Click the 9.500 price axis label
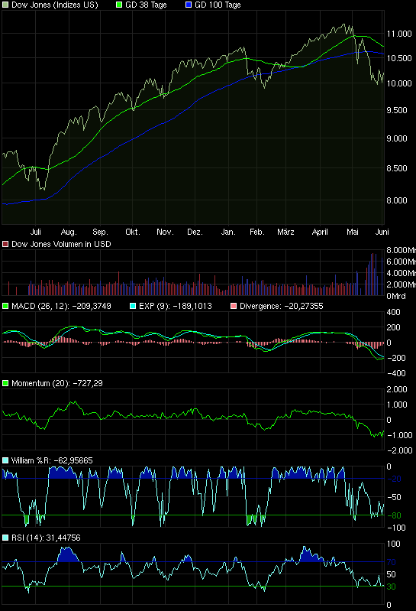Image resolution: width=416 pixels, height=611 pixels. 397,110
